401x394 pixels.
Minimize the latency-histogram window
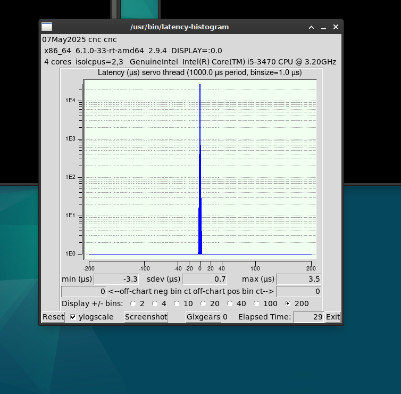[x=323, y=28]
